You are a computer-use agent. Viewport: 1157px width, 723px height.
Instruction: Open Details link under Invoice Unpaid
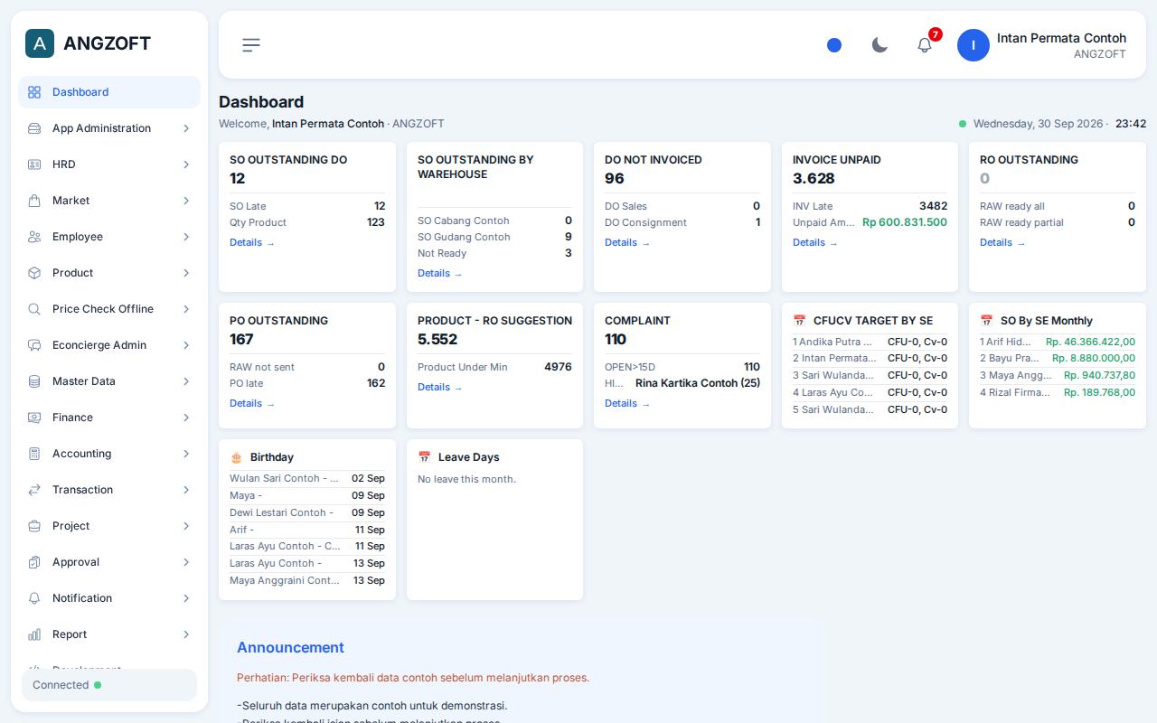coord(814,242)
